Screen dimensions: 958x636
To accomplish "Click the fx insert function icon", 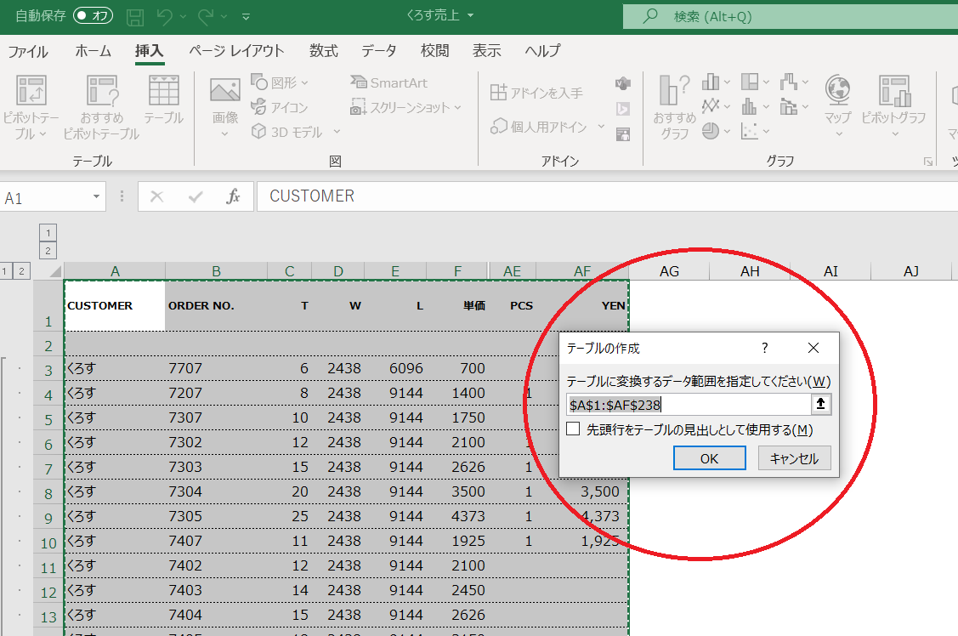I will click(233, 196).
